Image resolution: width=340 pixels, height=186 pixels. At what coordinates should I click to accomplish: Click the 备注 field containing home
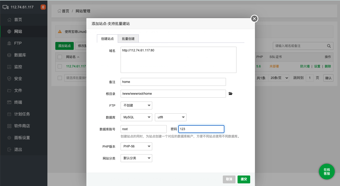point(173,82)
